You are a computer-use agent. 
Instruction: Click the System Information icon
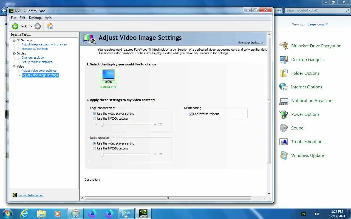click(x=15, y=195)
